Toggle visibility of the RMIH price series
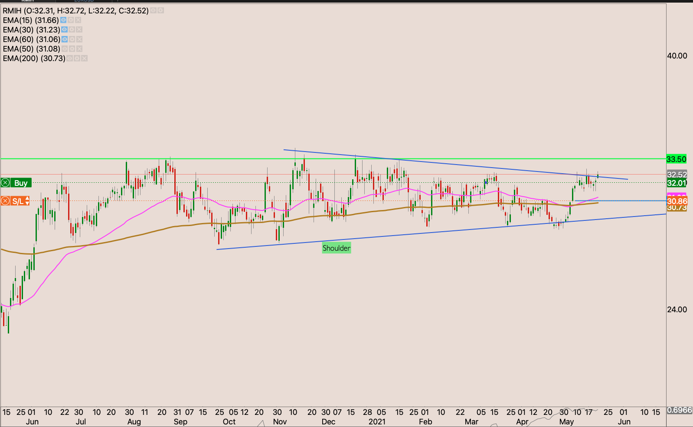This screenshot has width=693, height=427. tap(153, 10)
